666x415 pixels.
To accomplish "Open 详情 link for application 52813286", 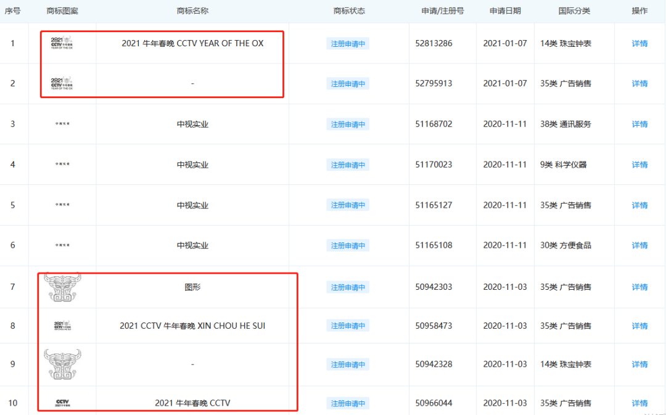I will (639, 43).
